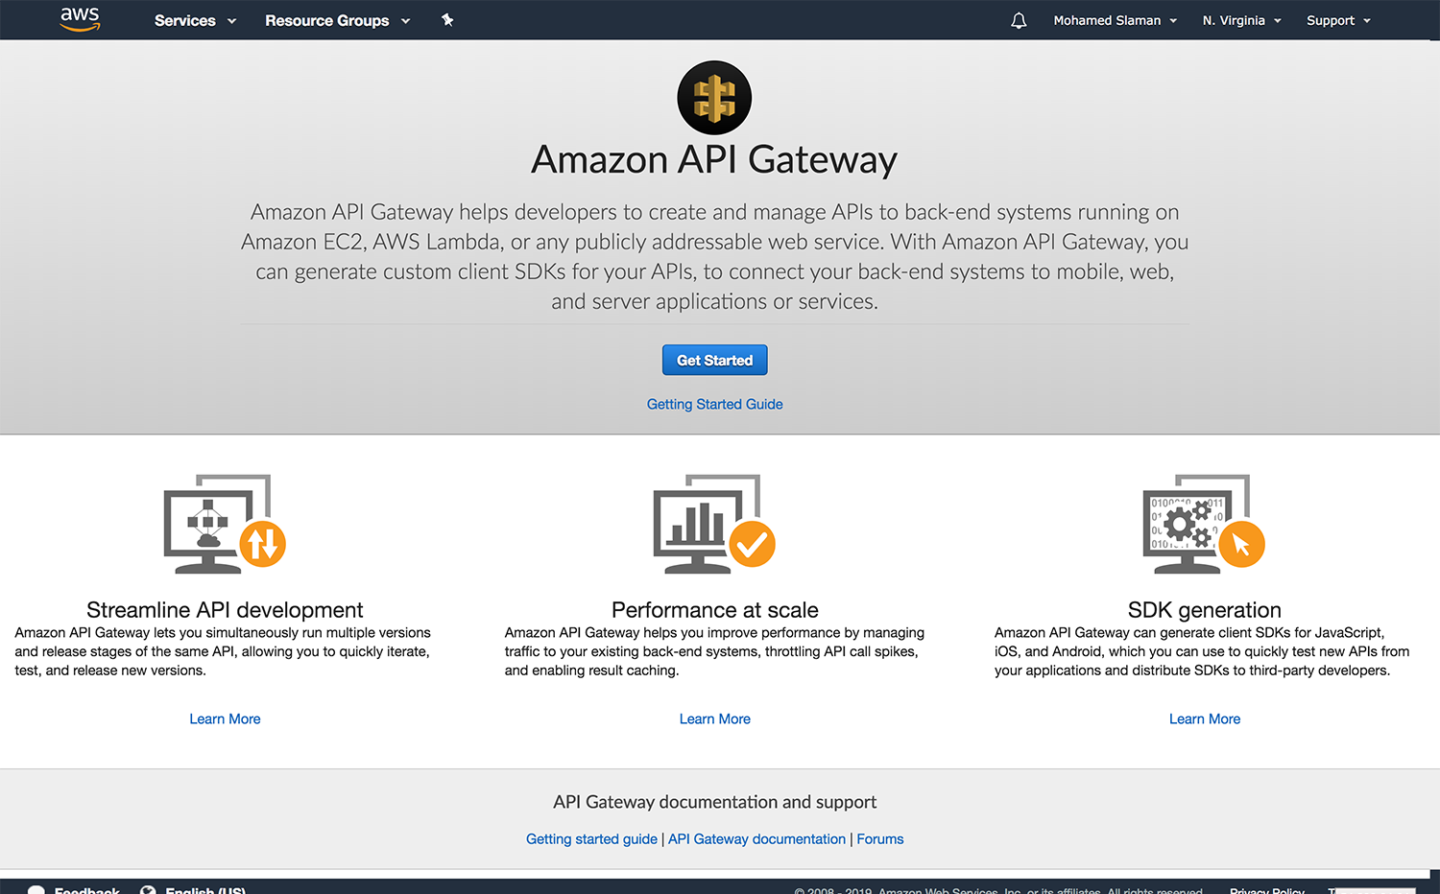Viewport: 1440px width, 894px height.
Task: Click the pin shortcuts icon
Action: (x=447, y=20)
